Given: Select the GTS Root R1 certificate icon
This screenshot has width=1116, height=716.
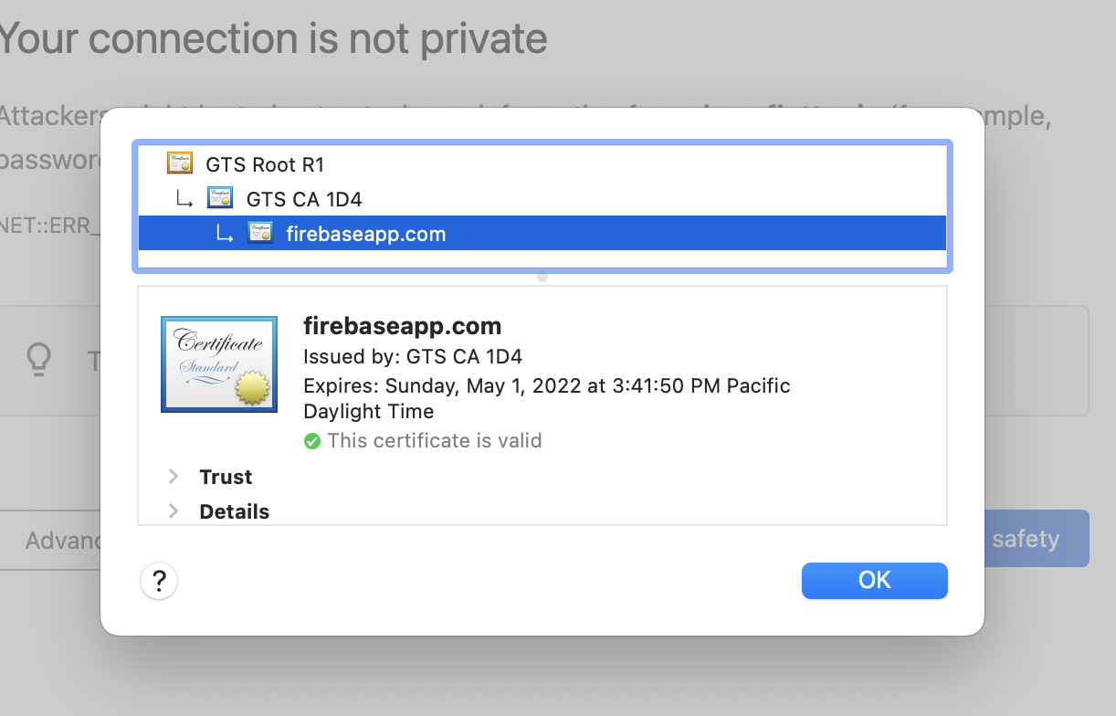Looking at the screenshot, I should 180,163.
